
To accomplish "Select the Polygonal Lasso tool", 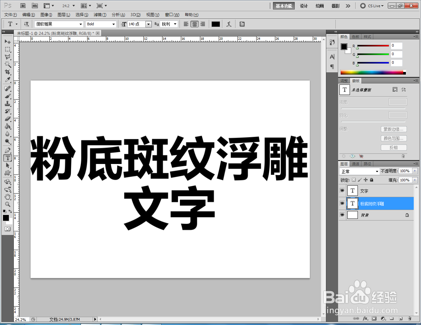I will tap(8, 57).
